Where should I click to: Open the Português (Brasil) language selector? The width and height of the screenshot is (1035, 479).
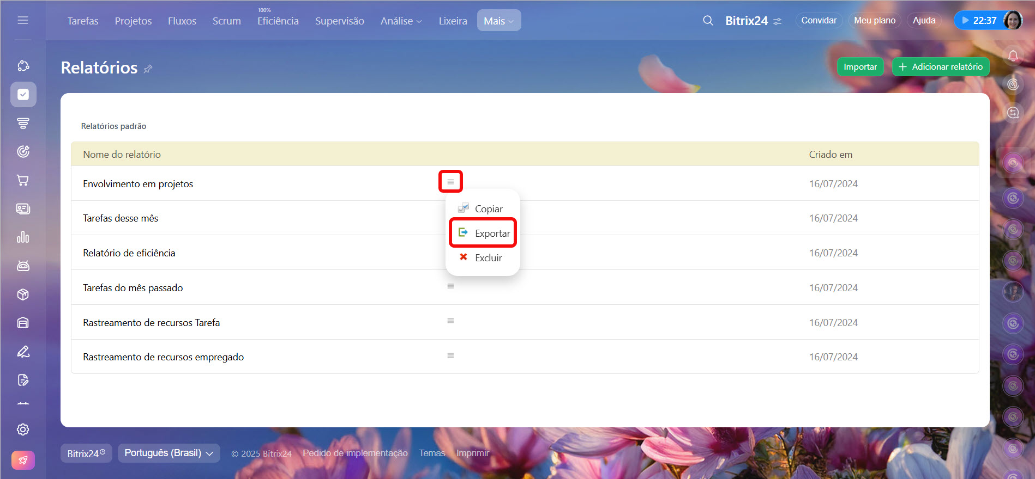[169, 453]
